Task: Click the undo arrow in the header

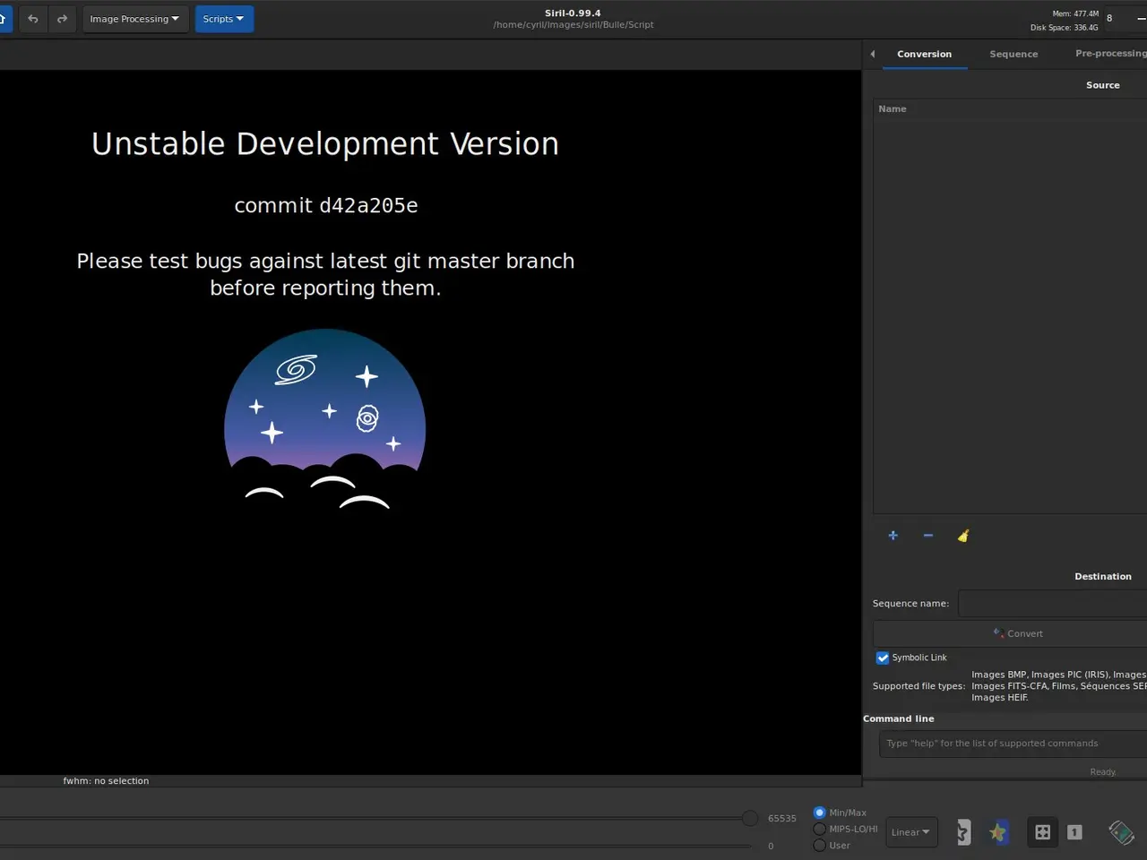Action: click(x=33, y=19)
